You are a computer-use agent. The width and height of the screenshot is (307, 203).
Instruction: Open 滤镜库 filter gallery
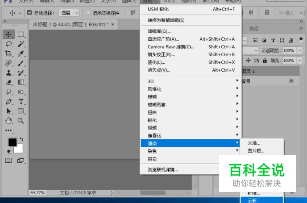coord(191,31)
